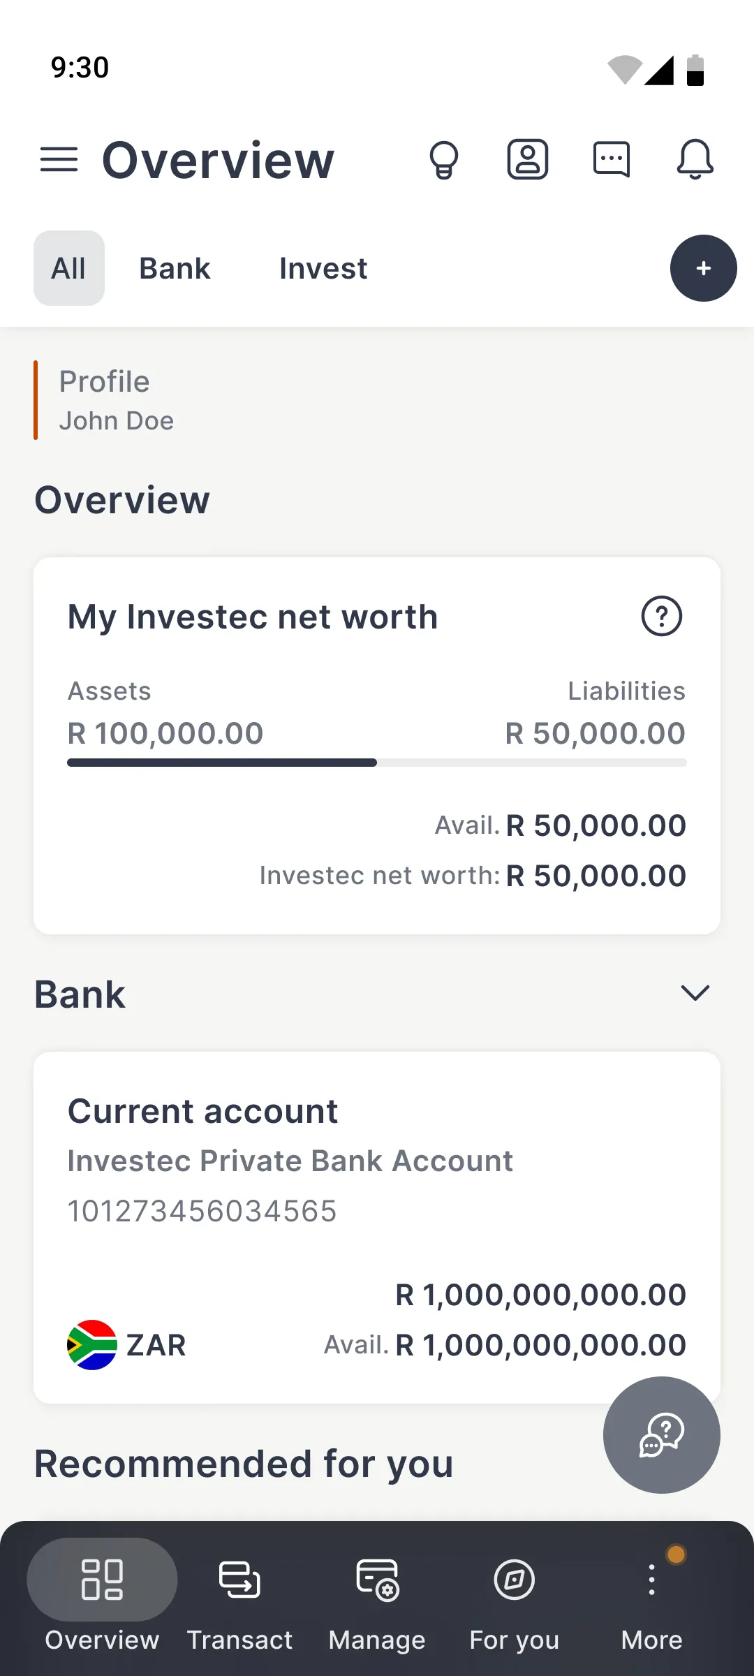Open Manage in bottom navigation
754x1676 pixels.
coord(377,1596)
